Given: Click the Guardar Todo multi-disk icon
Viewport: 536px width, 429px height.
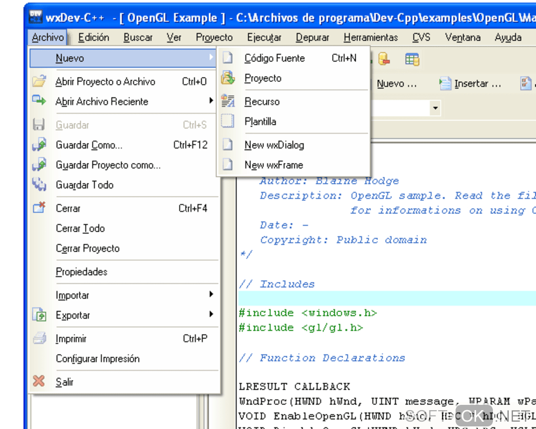Looking at the screenshot, I should point(39,184).
